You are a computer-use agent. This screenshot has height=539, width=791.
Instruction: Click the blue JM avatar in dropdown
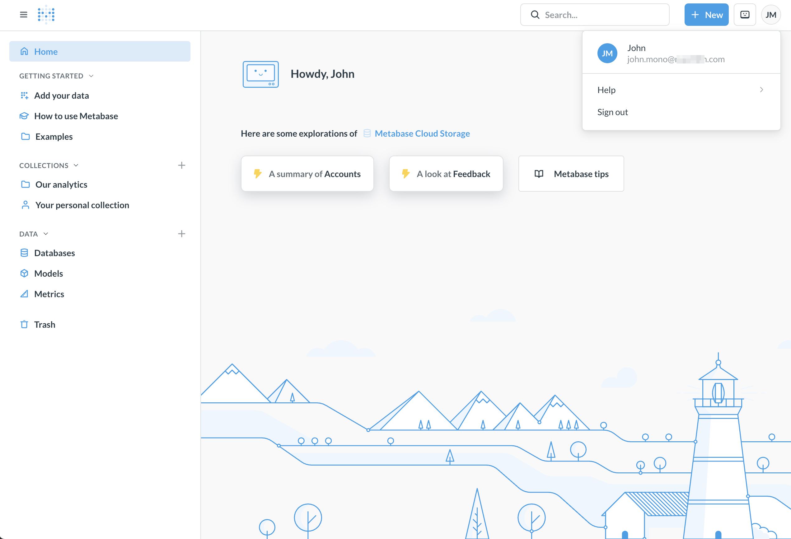607,54
